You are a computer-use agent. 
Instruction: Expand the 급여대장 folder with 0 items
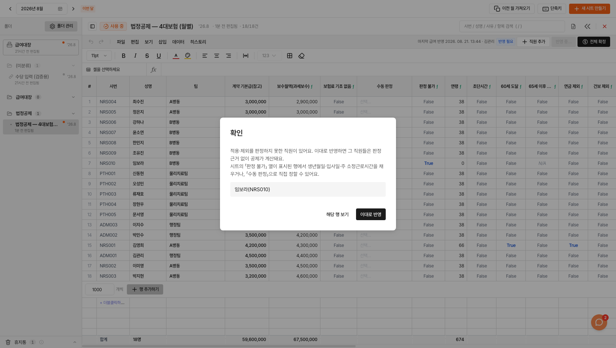73,97
